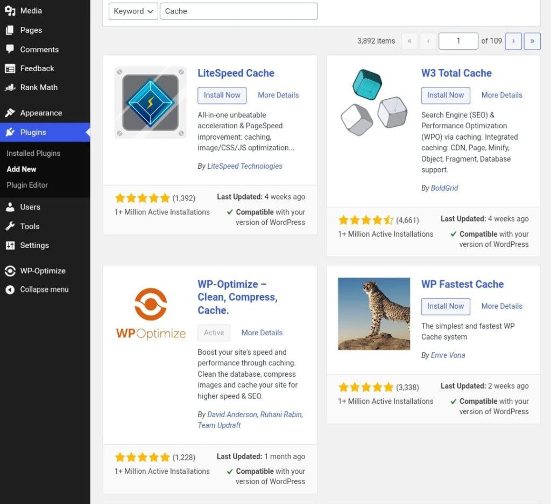Image resolution: width=551 pixels, height=504 pixels.
Task: Click the Appearance paintbrush icon
Action: tap(10, 113)
